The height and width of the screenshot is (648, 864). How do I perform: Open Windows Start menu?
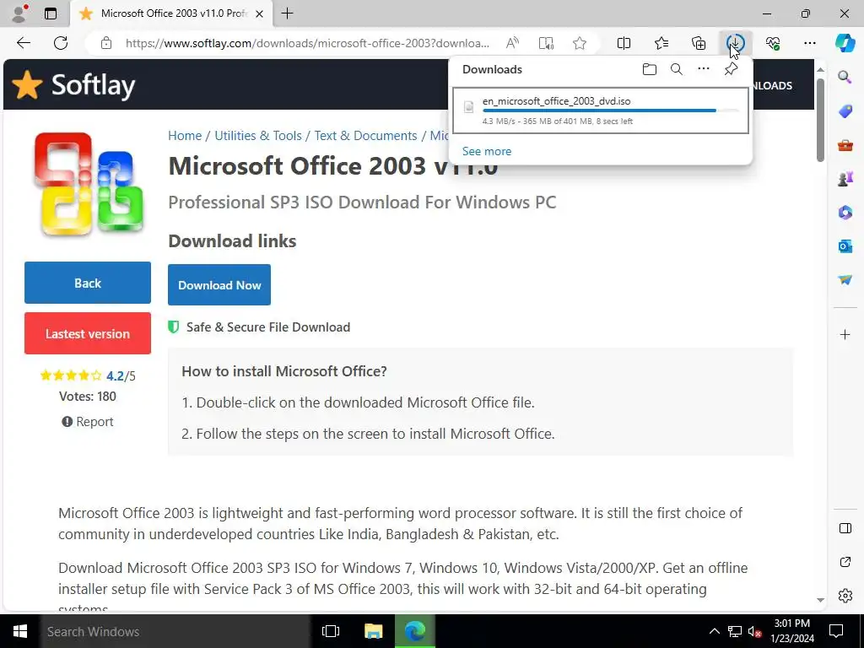click(20, 631)
